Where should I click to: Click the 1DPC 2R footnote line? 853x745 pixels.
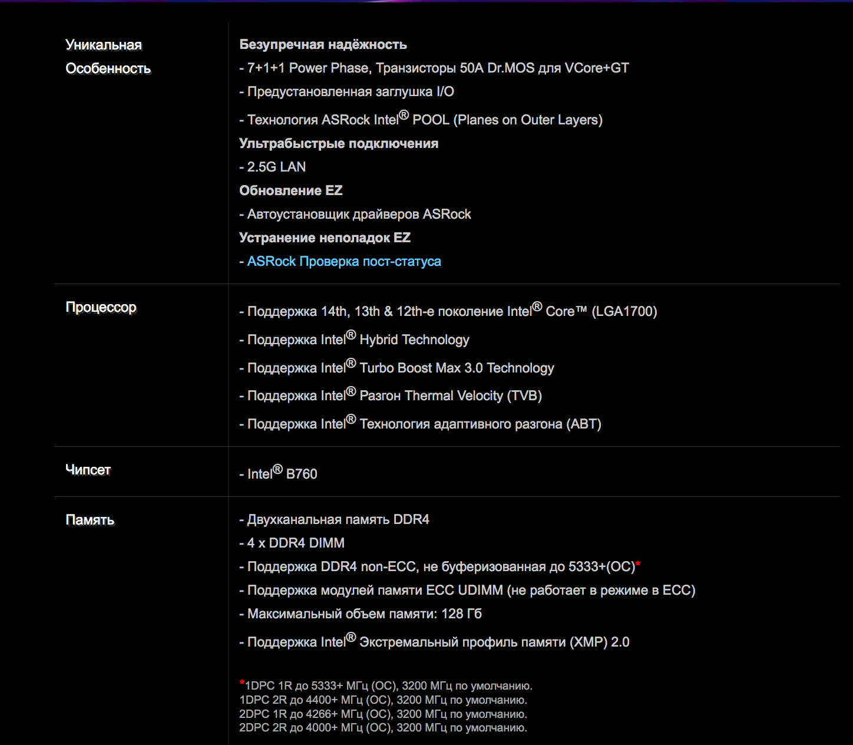tap(383, 700)
